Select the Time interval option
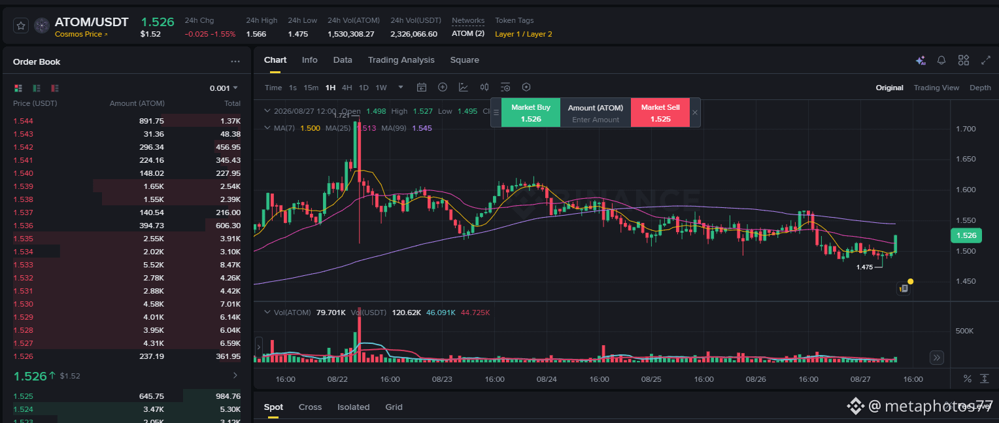Image resolution: width=999 pixels, height=423 pixels. [x=273, y=88]
